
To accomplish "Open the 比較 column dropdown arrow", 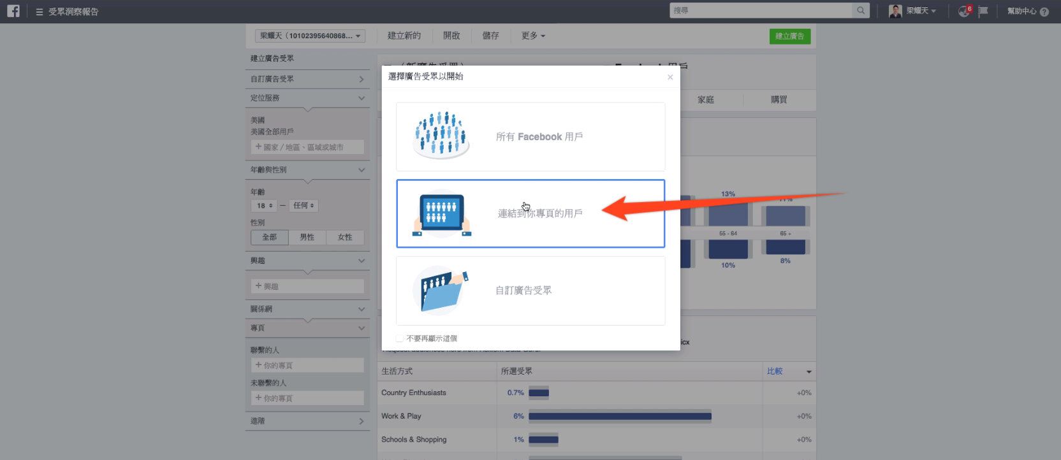I will 809,371.
